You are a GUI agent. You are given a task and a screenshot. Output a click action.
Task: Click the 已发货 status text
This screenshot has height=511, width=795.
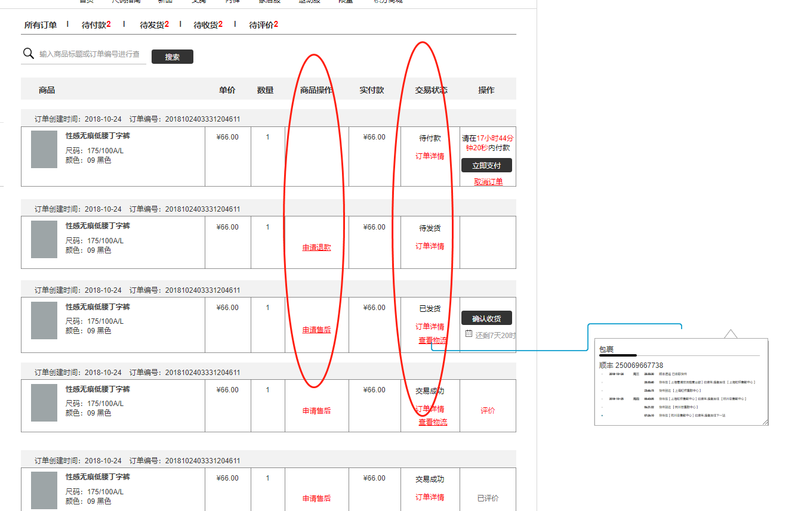[430, 309]
